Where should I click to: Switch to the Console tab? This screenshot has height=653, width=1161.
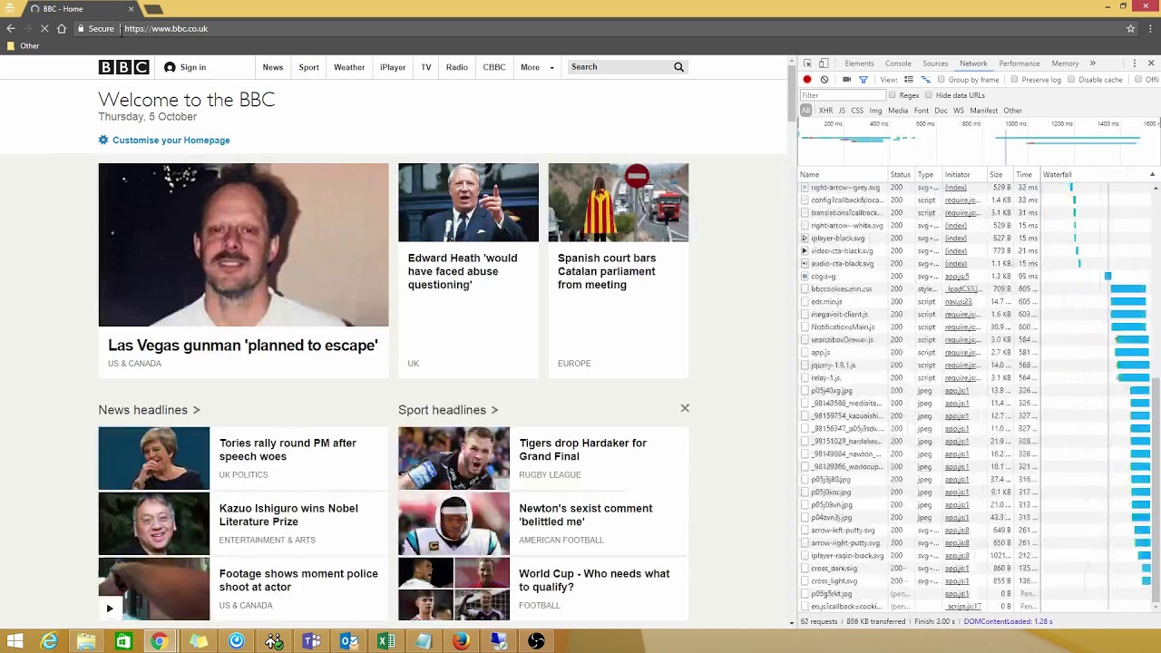898,63
